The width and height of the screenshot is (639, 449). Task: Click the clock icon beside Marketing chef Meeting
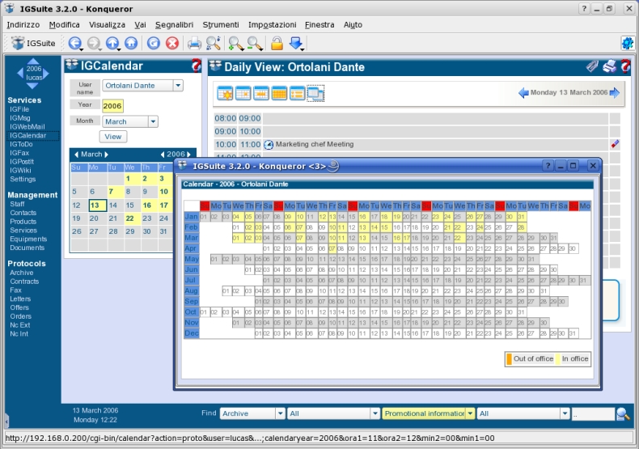[269, 145]
